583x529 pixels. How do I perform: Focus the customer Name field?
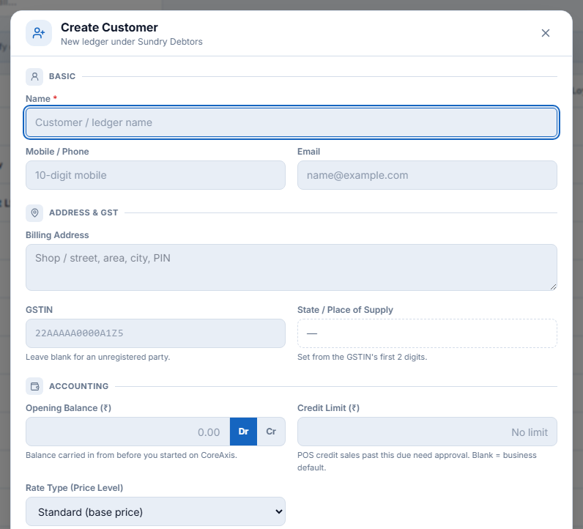pos(291,122)
